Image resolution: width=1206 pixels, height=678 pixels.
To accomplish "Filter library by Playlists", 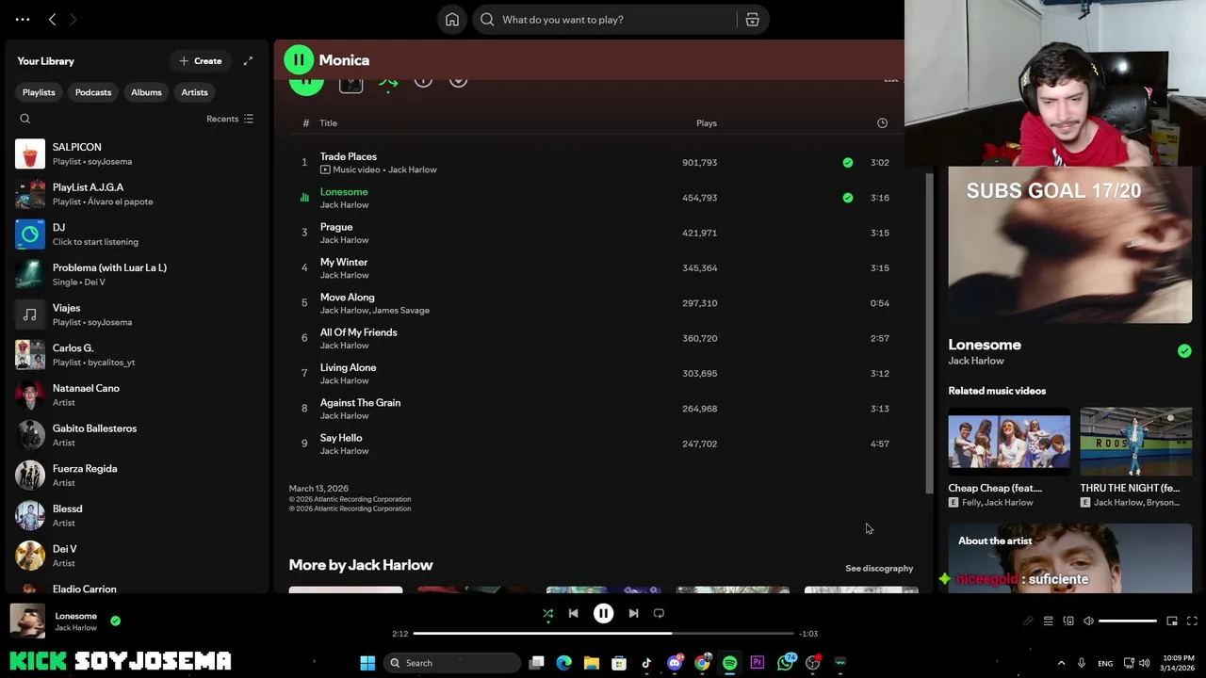I will click(x=39, y=92).
